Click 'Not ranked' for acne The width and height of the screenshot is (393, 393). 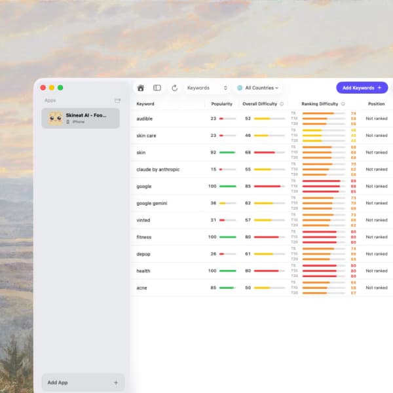click(x=377, y=288)
